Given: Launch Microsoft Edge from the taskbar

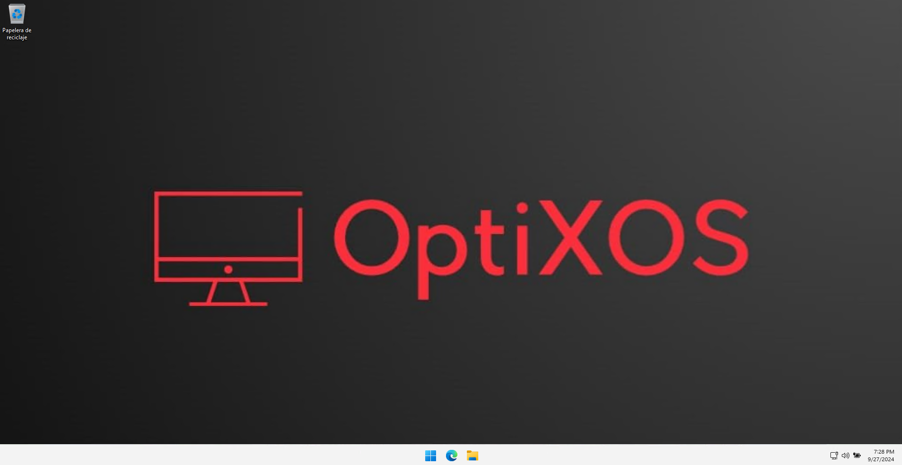Looking at the screenshot, I should pos(451,456).
